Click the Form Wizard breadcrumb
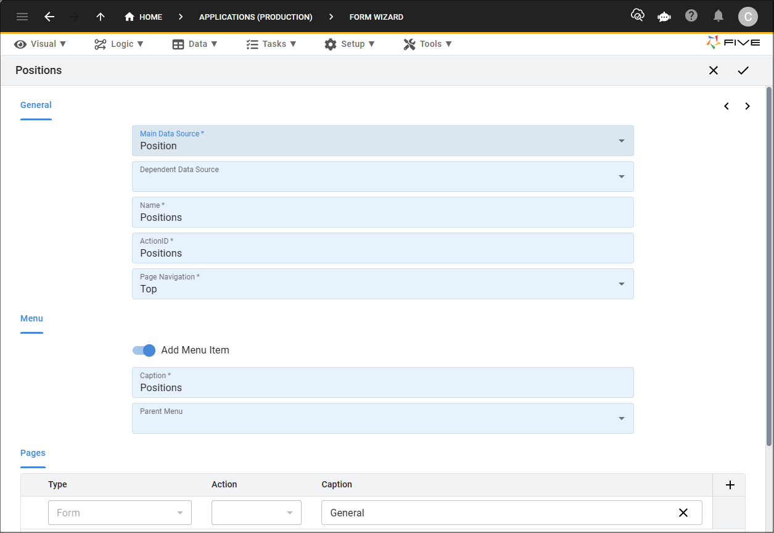774x533 pixels. click(x=376, y=17)
